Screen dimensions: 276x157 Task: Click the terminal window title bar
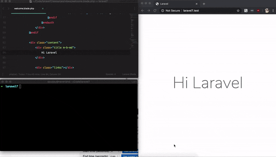coord(69,82)
